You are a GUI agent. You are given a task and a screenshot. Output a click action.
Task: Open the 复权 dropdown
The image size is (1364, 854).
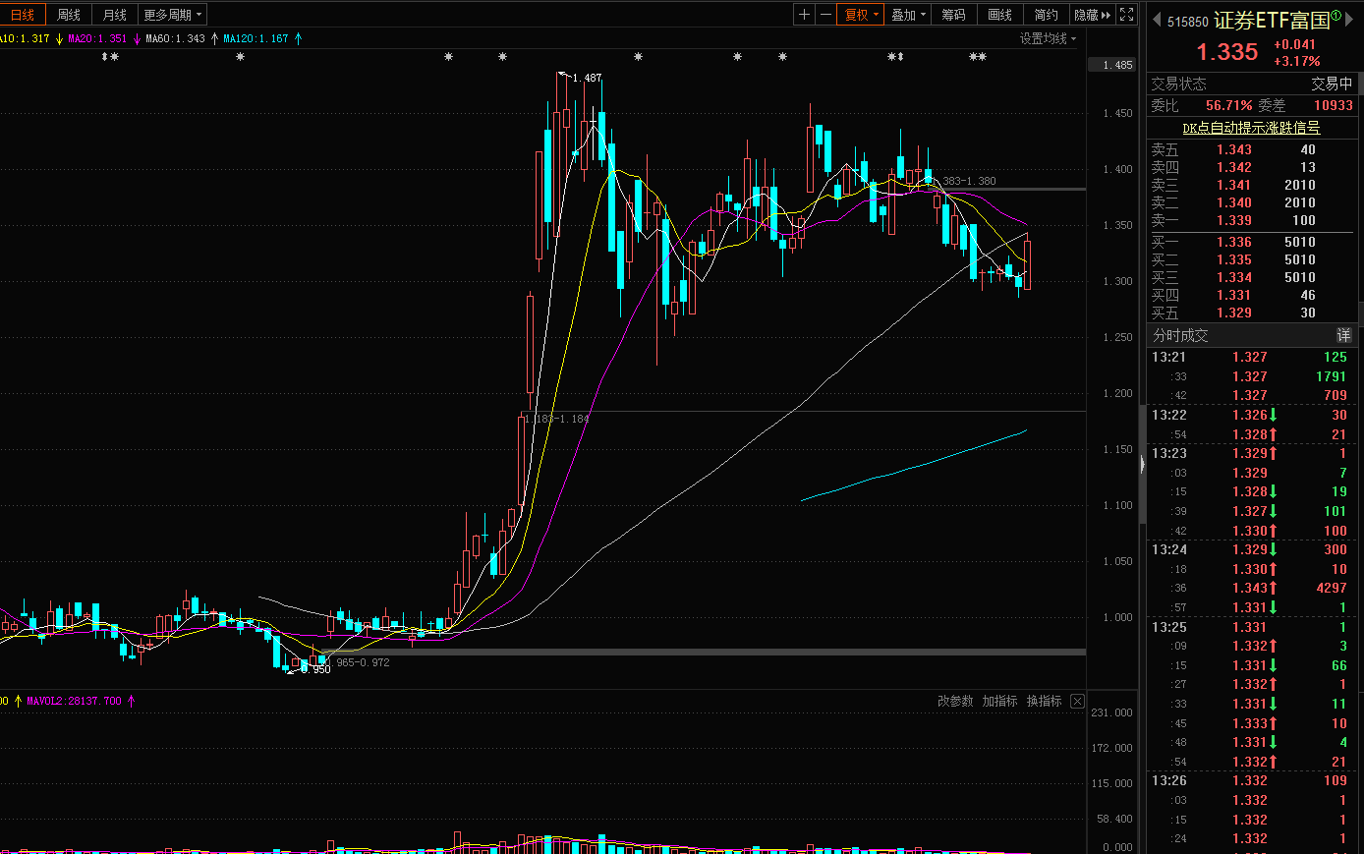pyautogui.click(x=862, y=15)
